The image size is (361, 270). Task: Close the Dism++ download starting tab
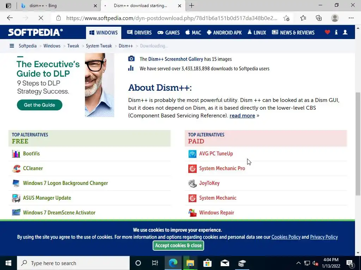[x=179, y=6]
